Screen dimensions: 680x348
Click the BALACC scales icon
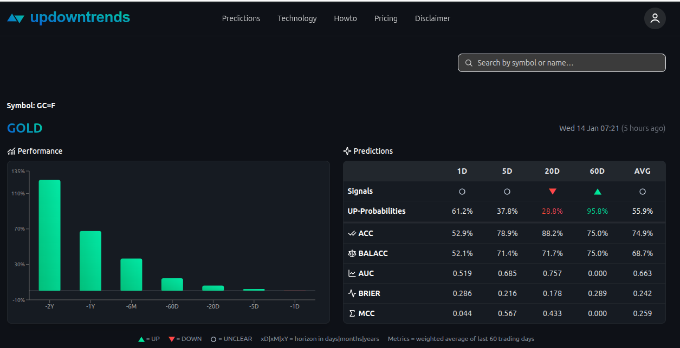352,253
